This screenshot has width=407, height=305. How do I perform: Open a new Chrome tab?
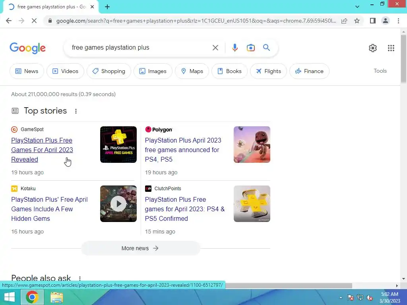click(x=107, y=7)
